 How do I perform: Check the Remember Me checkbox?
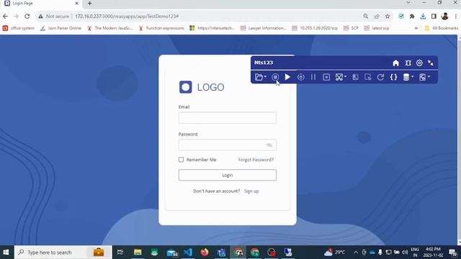click(181, 160)
